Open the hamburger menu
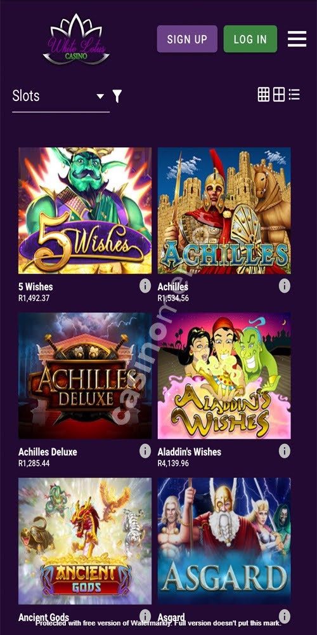 pos(297,39)
